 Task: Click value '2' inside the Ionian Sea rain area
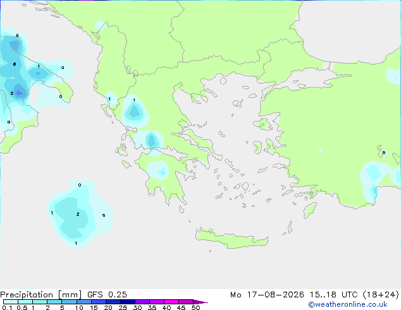(78, 214)
